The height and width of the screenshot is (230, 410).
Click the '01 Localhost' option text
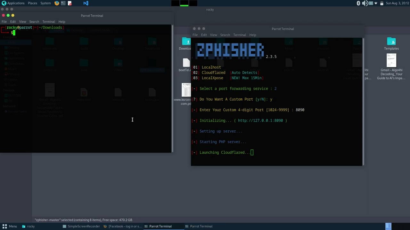(207, 67)
